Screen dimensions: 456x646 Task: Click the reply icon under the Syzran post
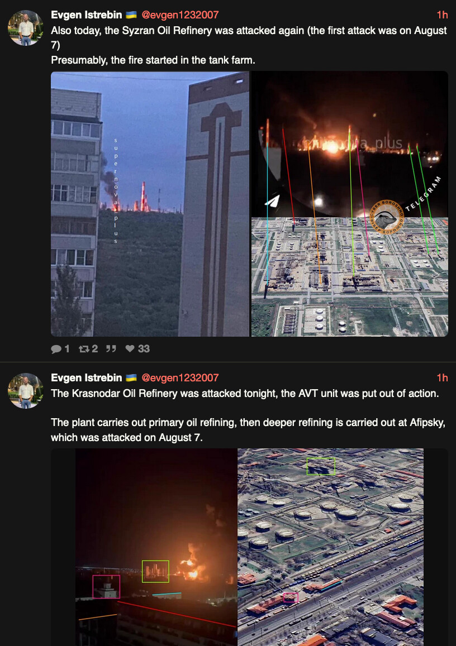pyautogui.click(x=56, y=349)
